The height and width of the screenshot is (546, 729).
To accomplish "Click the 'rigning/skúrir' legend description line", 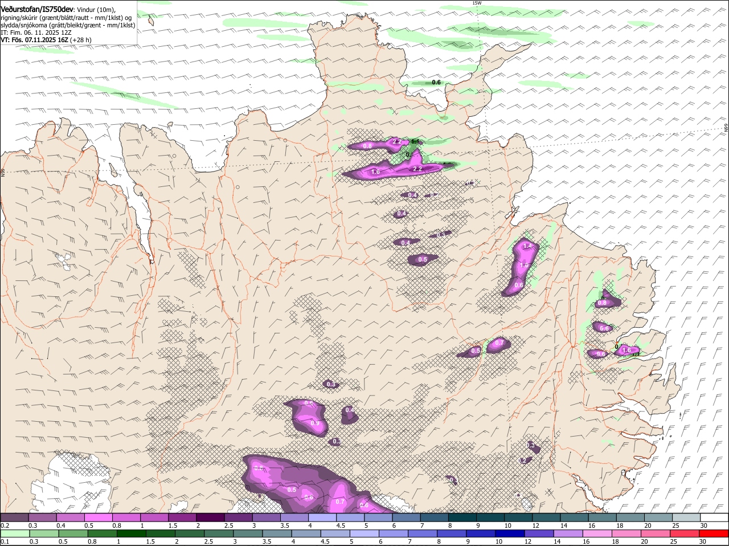I will [x=66, y=17].
